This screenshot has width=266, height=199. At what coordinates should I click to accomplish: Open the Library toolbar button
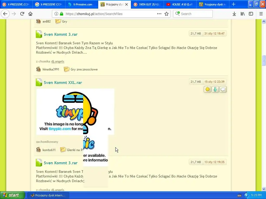click(243, 14)
